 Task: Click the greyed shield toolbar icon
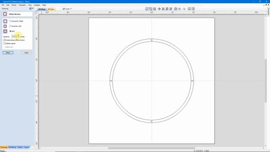click(x=184, y=9)
